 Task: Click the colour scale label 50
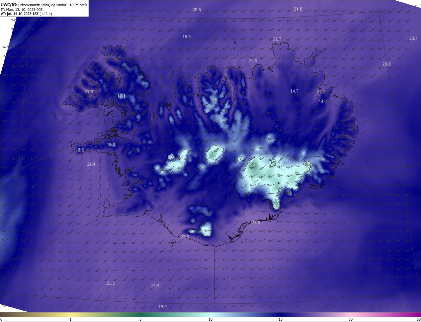coord(418,319)
